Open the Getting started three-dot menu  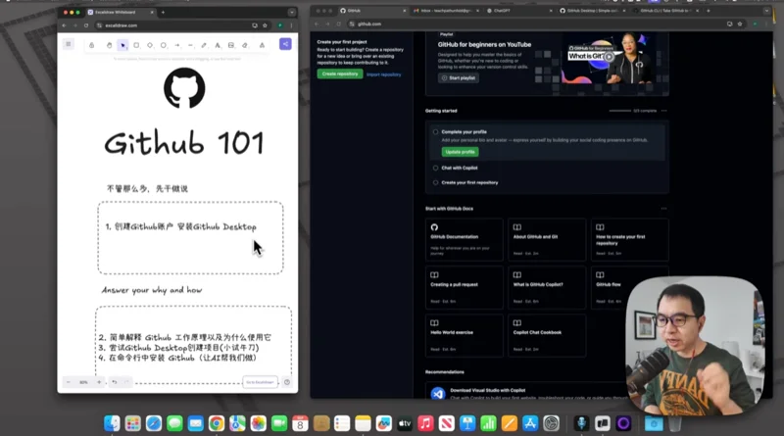664,111
